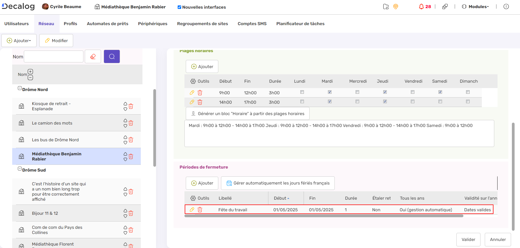Click the eraser icon to clear Nom search
This screenshot has width=520, height=248.
click(93, 56)
